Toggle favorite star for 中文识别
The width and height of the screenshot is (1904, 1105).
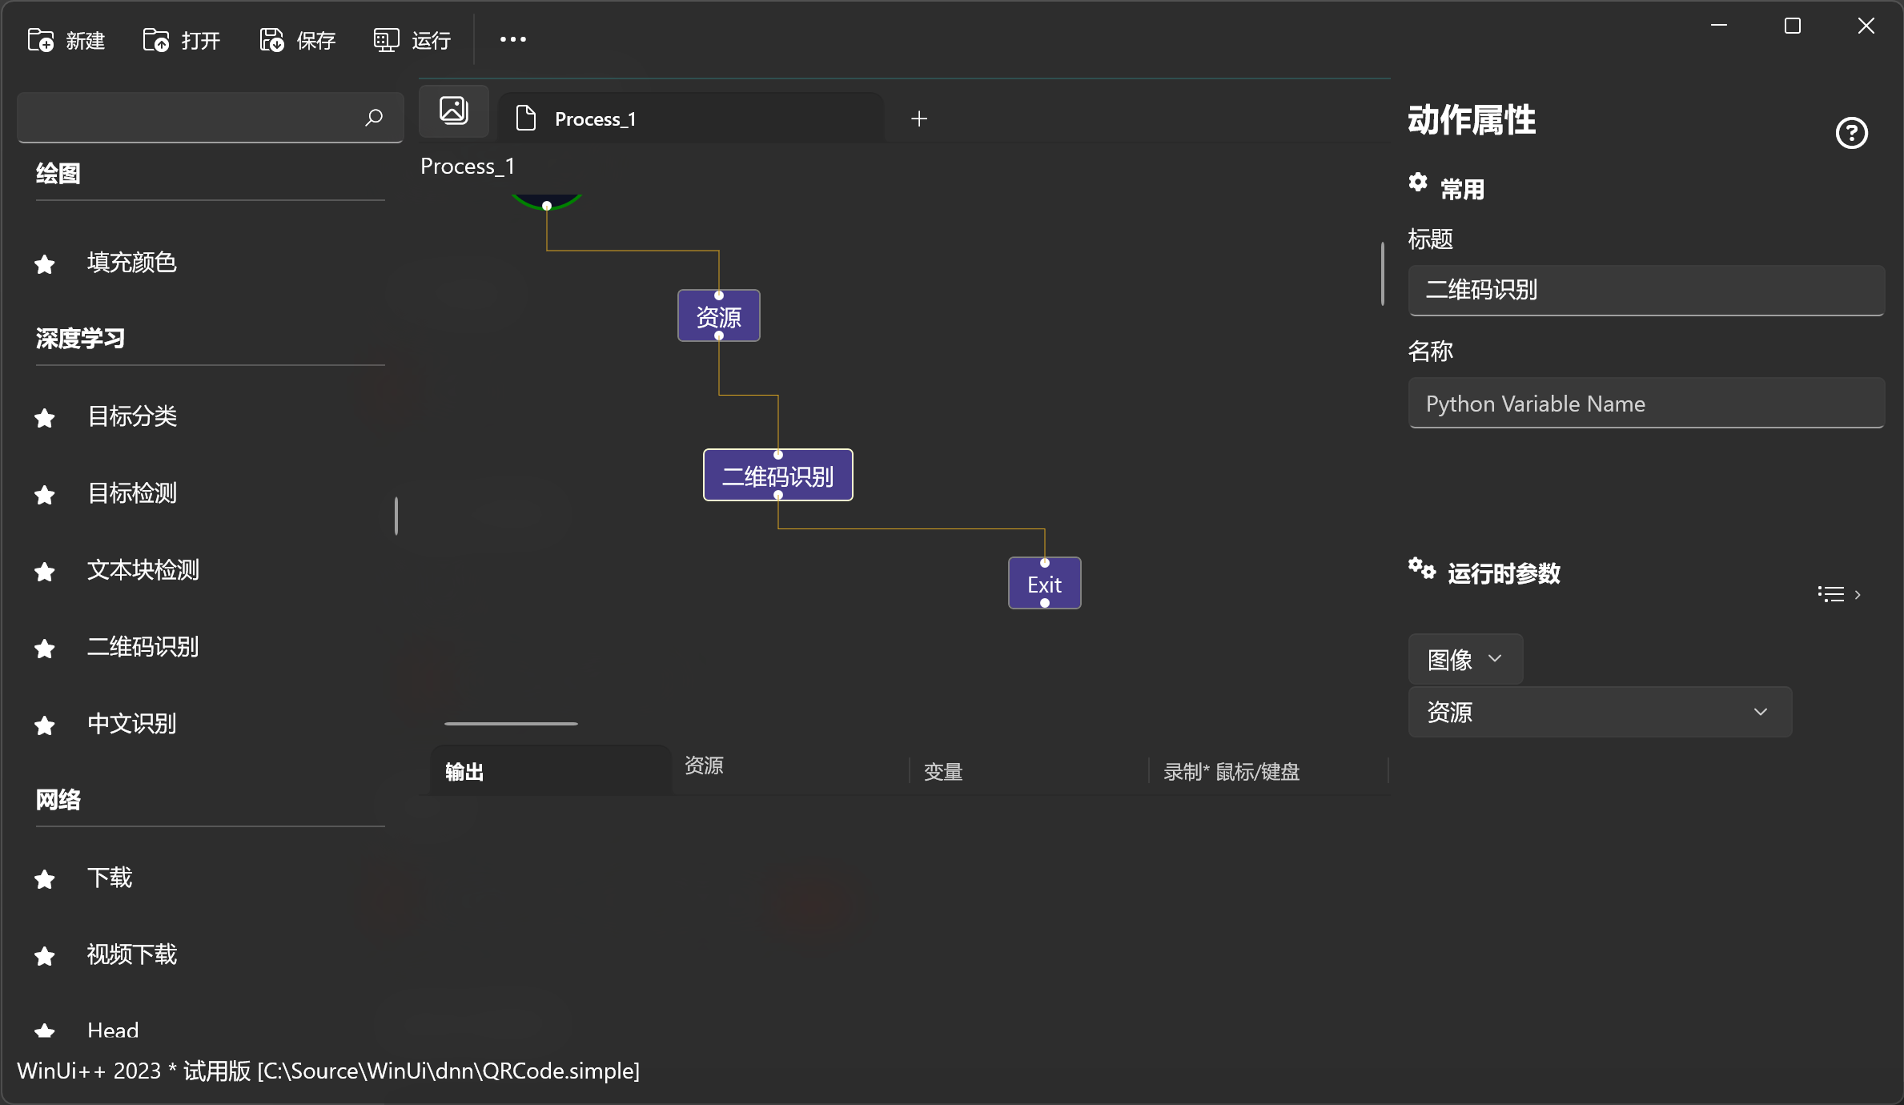(x=45, y=725)
